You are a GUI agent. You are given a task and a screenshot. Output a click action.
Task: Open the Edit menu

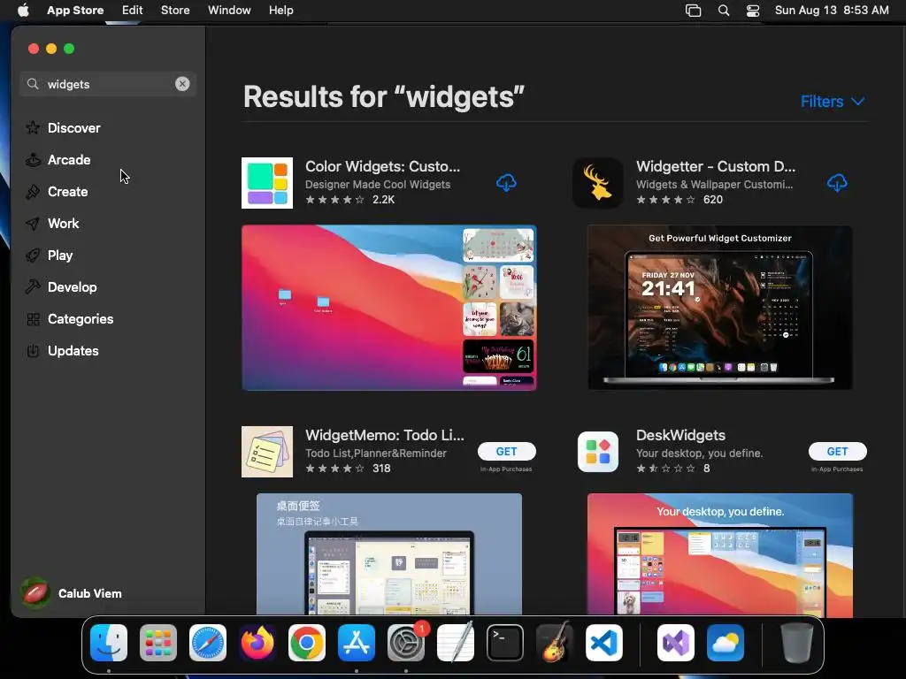pyautogui.click(x=133, y=11)
